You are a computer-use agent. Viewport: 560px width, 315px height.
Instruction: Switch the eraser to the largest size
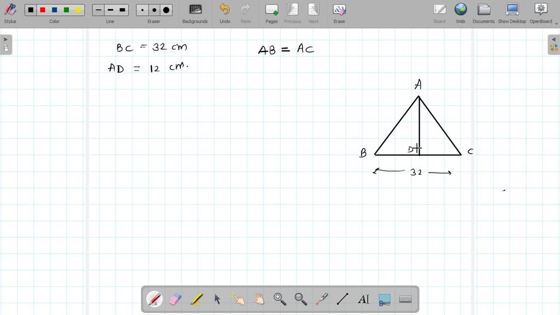166,10
